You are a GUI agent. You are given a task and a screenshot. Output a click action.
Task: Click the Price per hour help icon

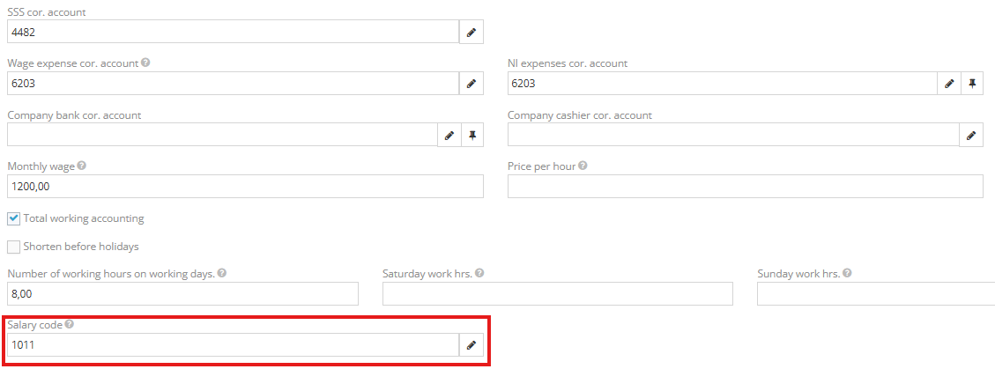coord(583,166)
